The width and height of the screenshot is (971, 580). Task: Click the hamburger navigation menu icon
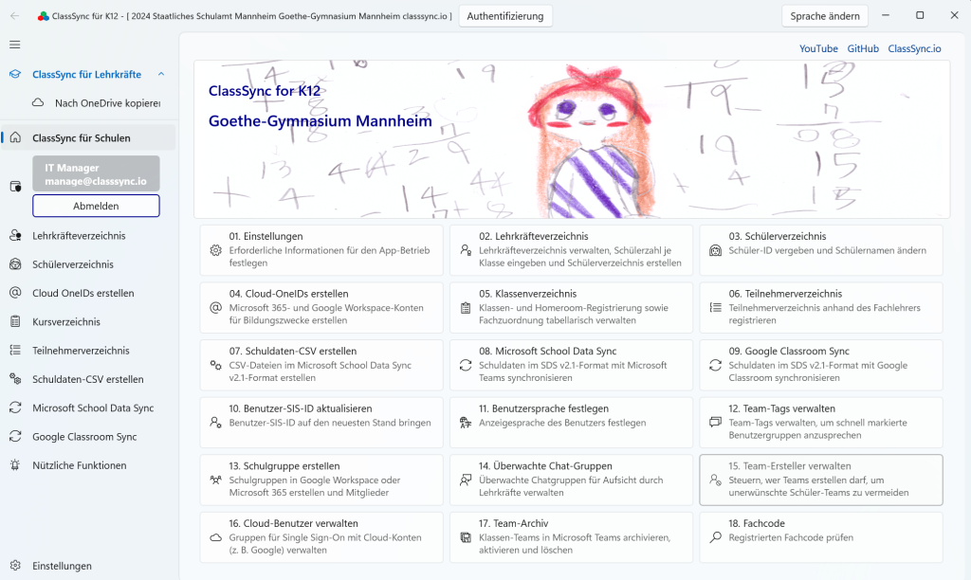tap(14, 45)
